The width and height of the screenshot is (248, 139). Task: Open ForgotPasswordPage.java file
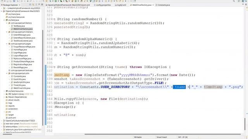23,47
